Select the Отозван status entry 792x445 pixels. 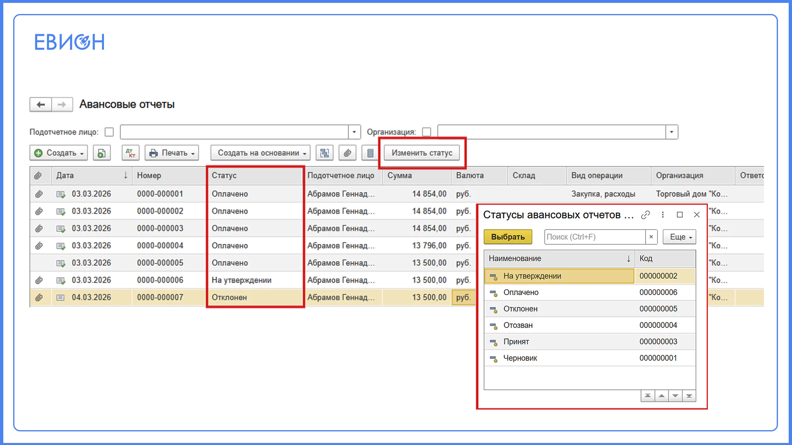590,326
